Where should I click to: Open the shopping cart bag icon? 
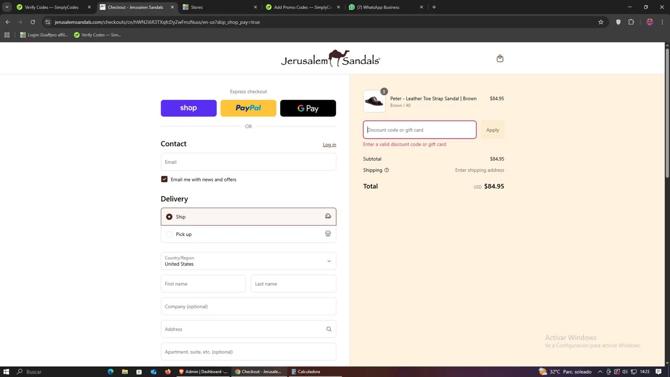tap(500, 59)
